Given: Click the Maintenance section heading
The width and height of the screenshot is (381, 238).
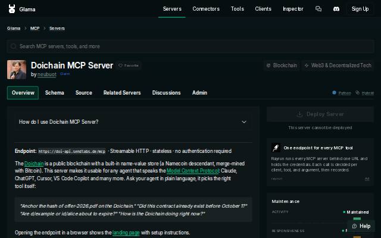Looking at the screenshot, I should coord(285,201).
